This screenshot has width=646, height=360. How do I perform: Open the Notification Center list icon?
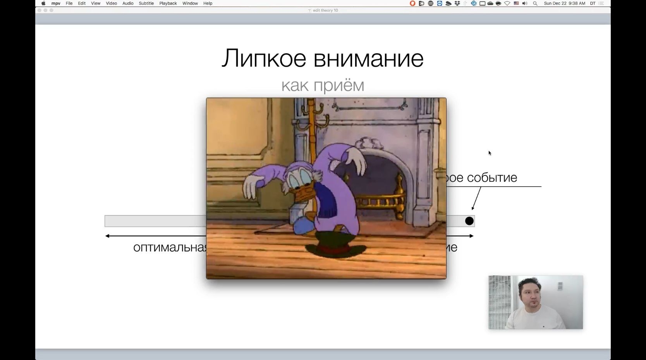(601, 3)
